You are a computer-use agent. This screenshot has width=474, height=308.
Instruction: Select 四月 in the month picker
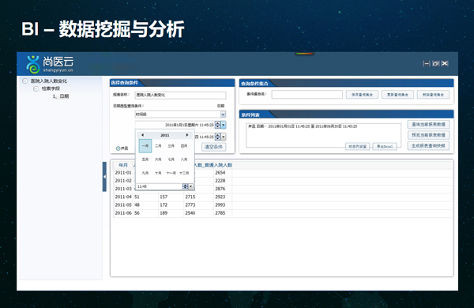[x=184, y=146]
